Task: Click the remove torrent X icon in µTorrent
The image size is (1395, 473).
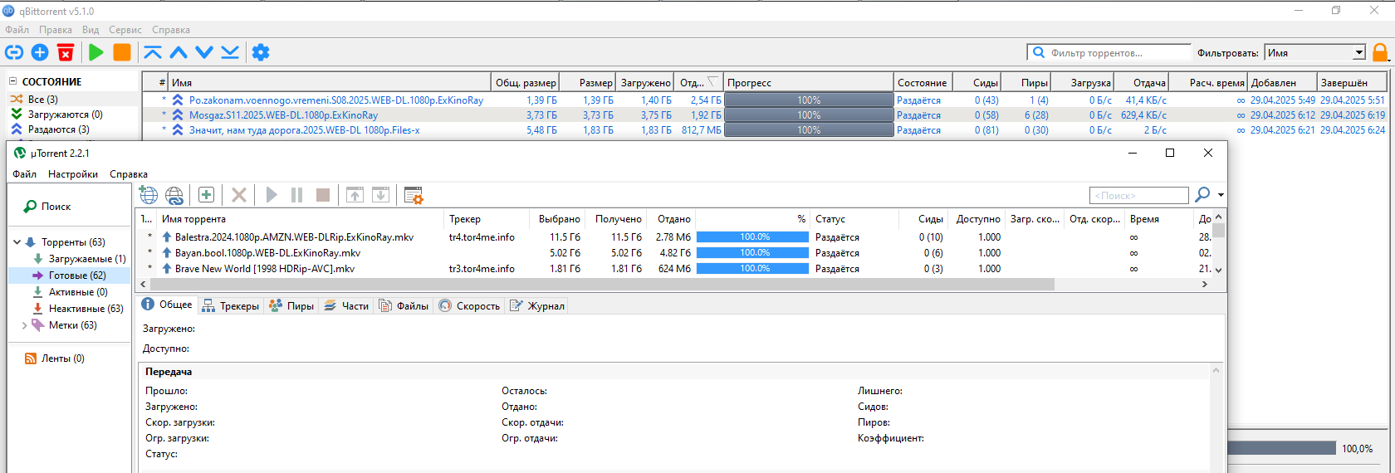Action: tap(239, 195)
